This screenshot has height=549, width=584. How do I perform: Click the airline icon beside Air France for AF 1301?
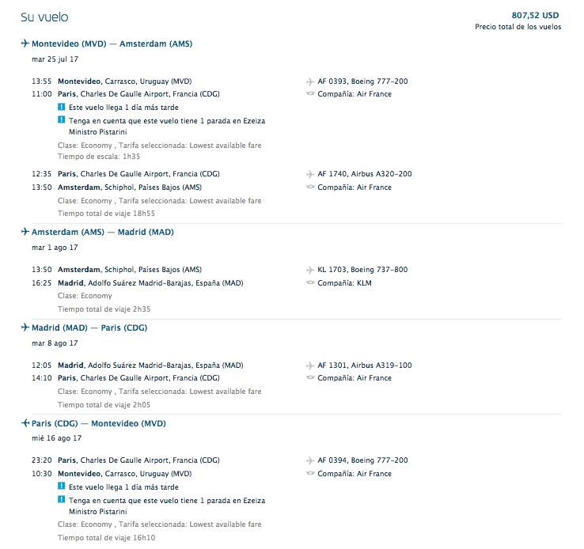click(310, 377)
